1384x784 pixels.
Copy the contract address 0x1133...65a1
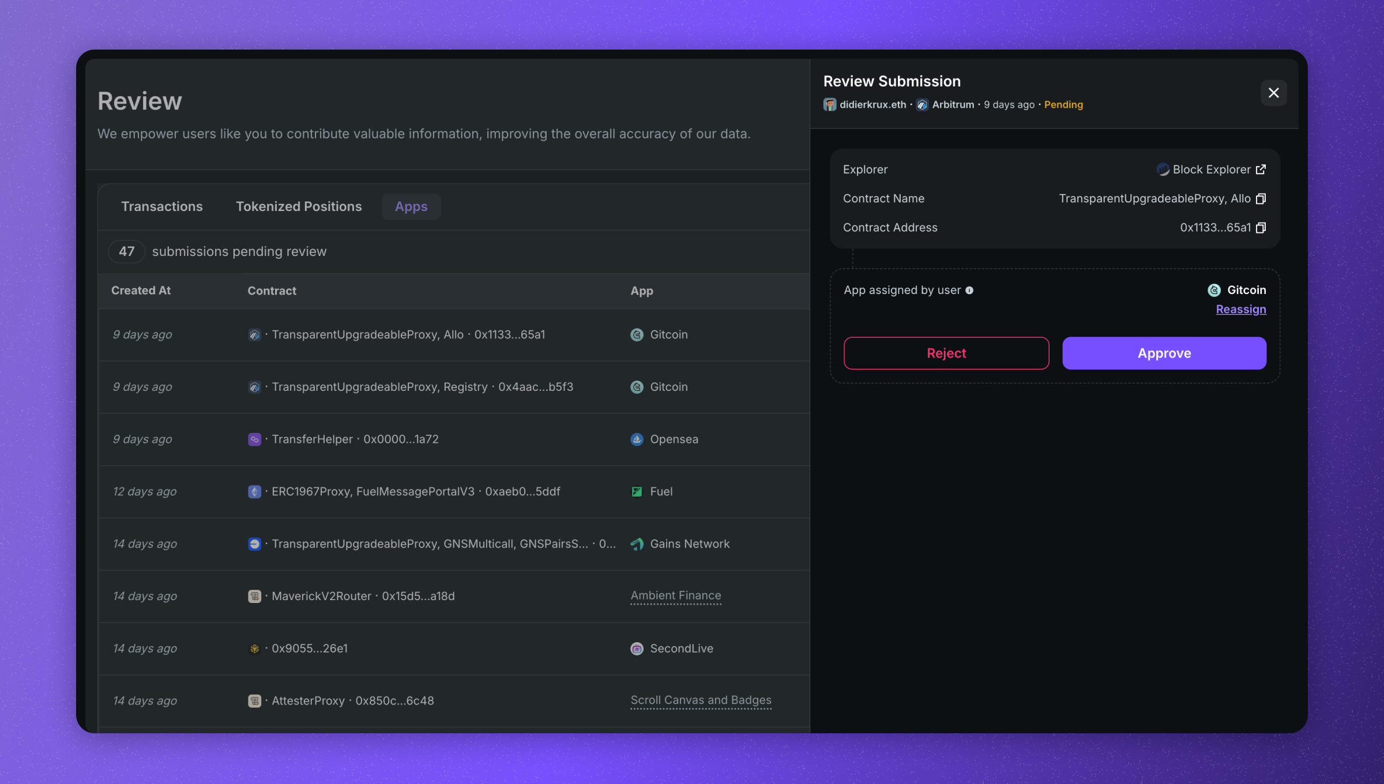coord(1261,228)
